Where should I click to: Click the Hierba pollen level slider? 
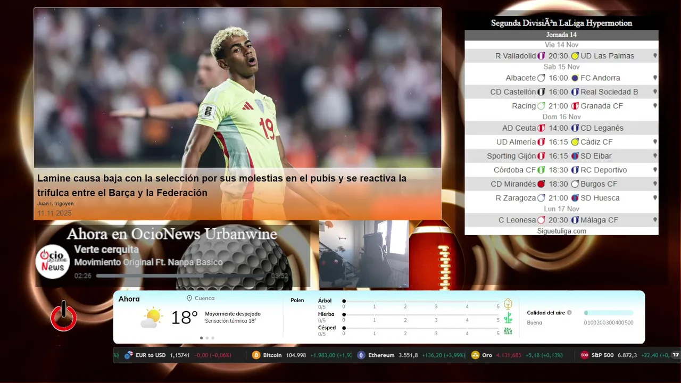click(x=421, y=315)
